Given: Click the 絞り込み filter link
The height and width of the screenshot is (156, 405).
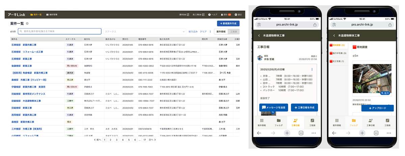Looking at the screenshot, I should [193, 31].
